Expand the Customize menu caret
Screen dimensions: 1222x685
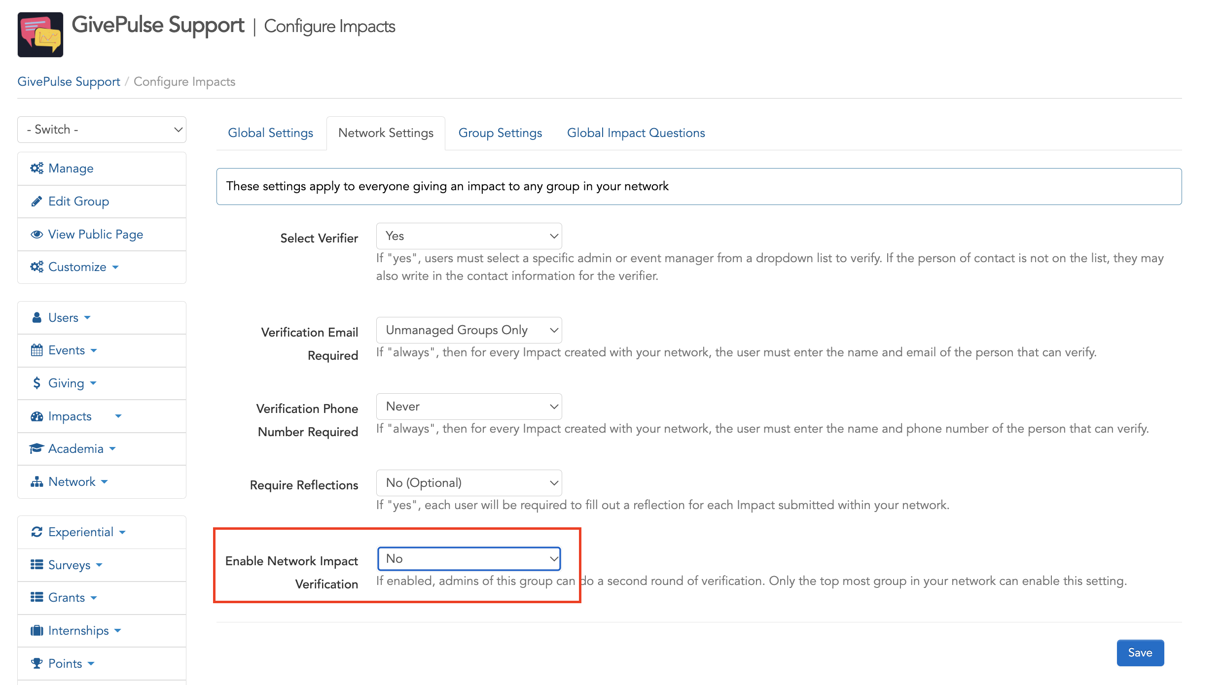coord(115,268)
